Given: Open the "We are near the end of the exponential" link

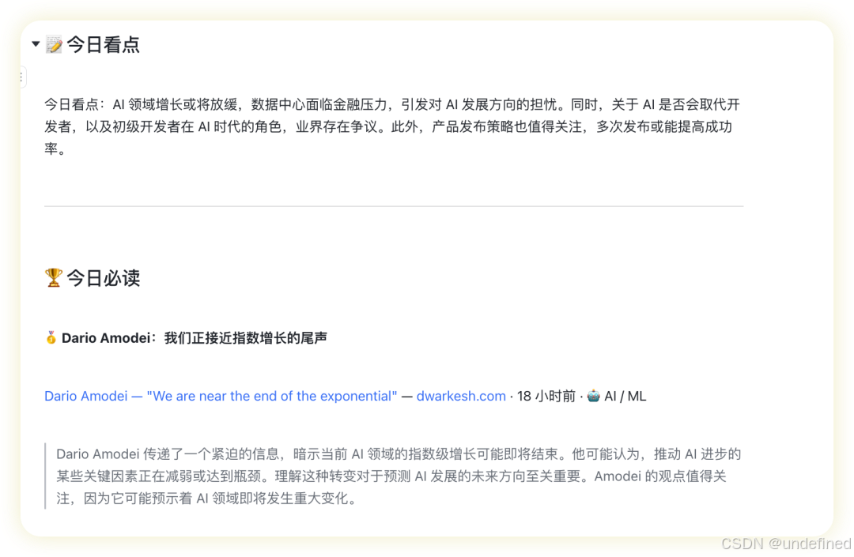Looking at the screenshot, I should 221,396.
